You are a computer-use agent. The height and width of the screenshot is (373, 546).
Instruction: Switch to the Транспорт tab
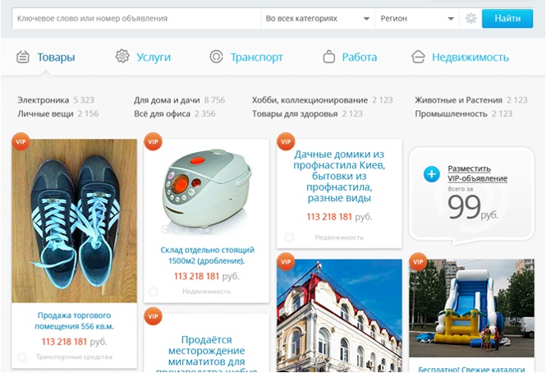pos(256,58)
